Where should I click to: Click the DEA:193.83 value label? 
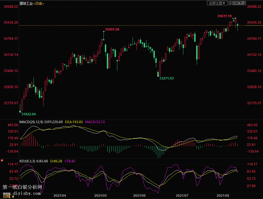(x=74, y=122)
